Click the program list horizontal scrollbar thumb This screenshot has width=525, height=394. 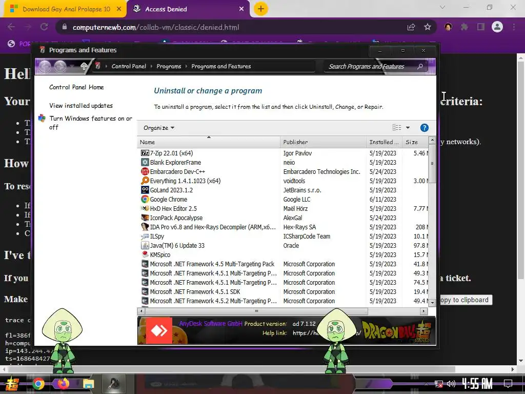[256, 311]
